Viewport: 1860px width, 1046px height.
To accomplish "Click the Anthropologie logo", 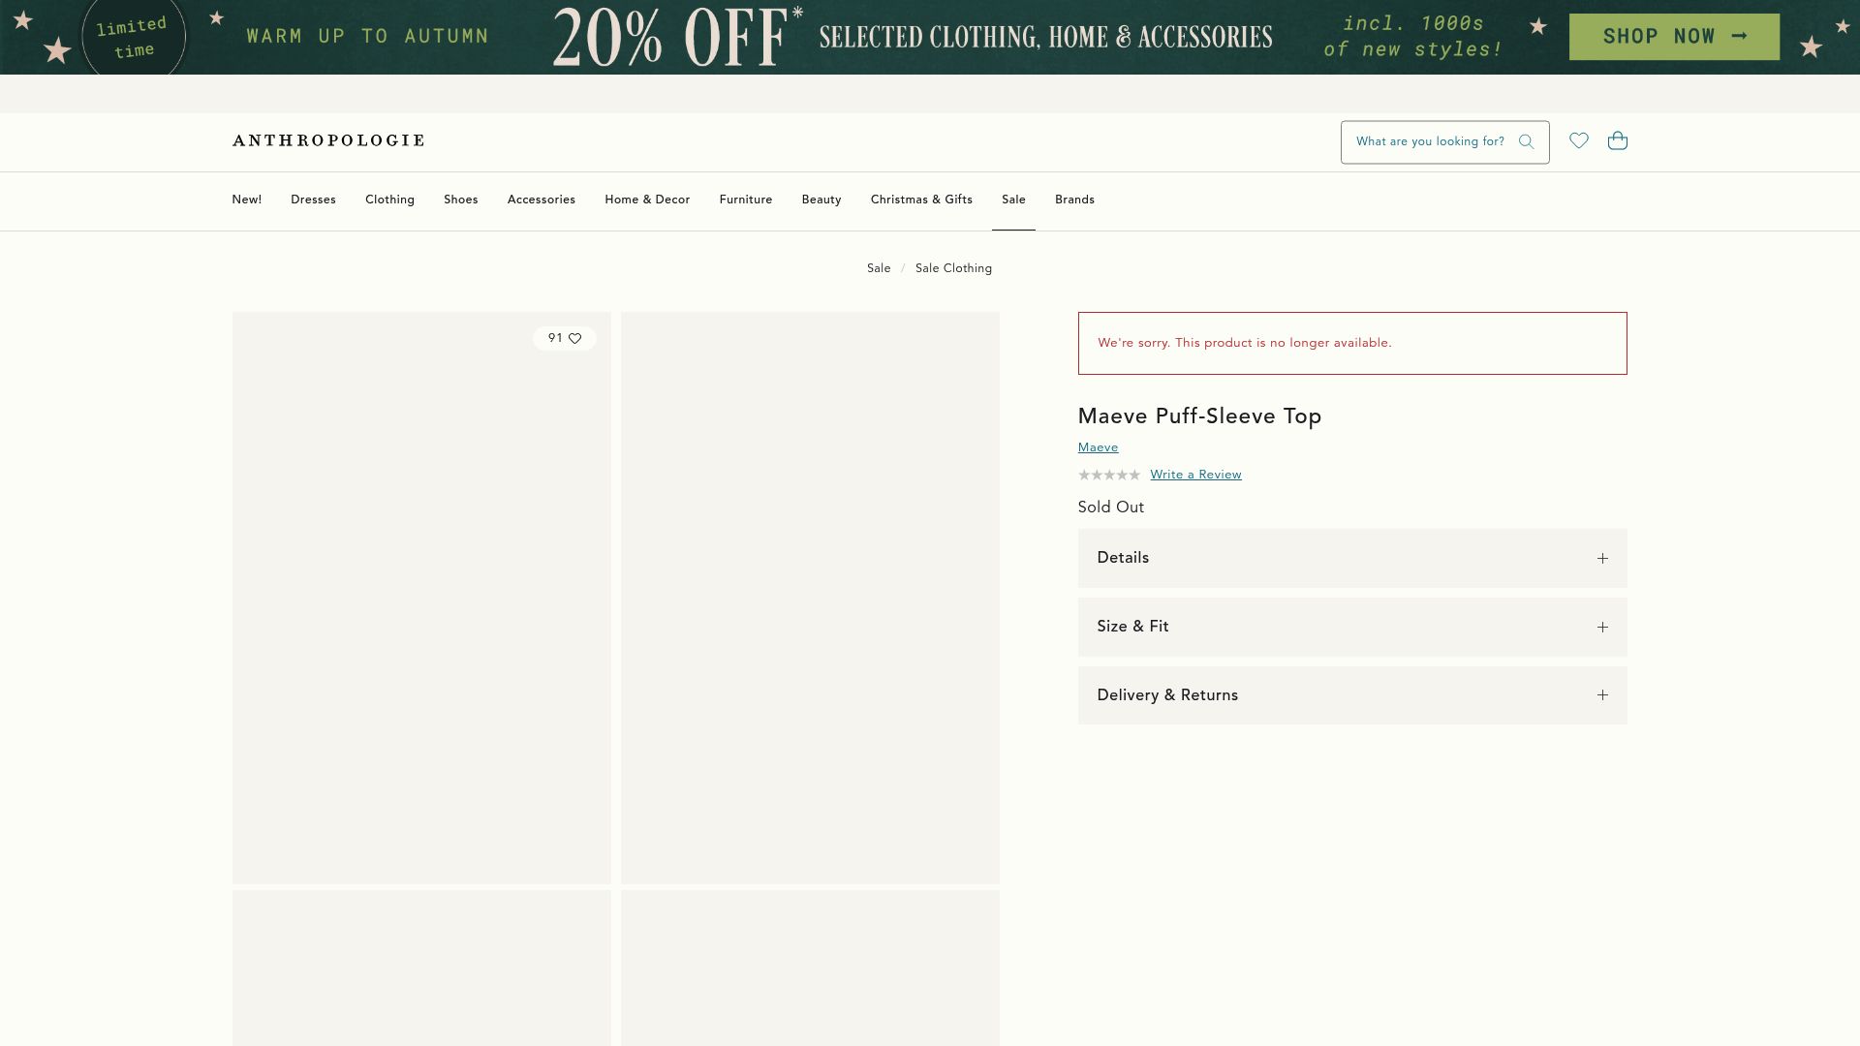I will (x=328, y=140).
